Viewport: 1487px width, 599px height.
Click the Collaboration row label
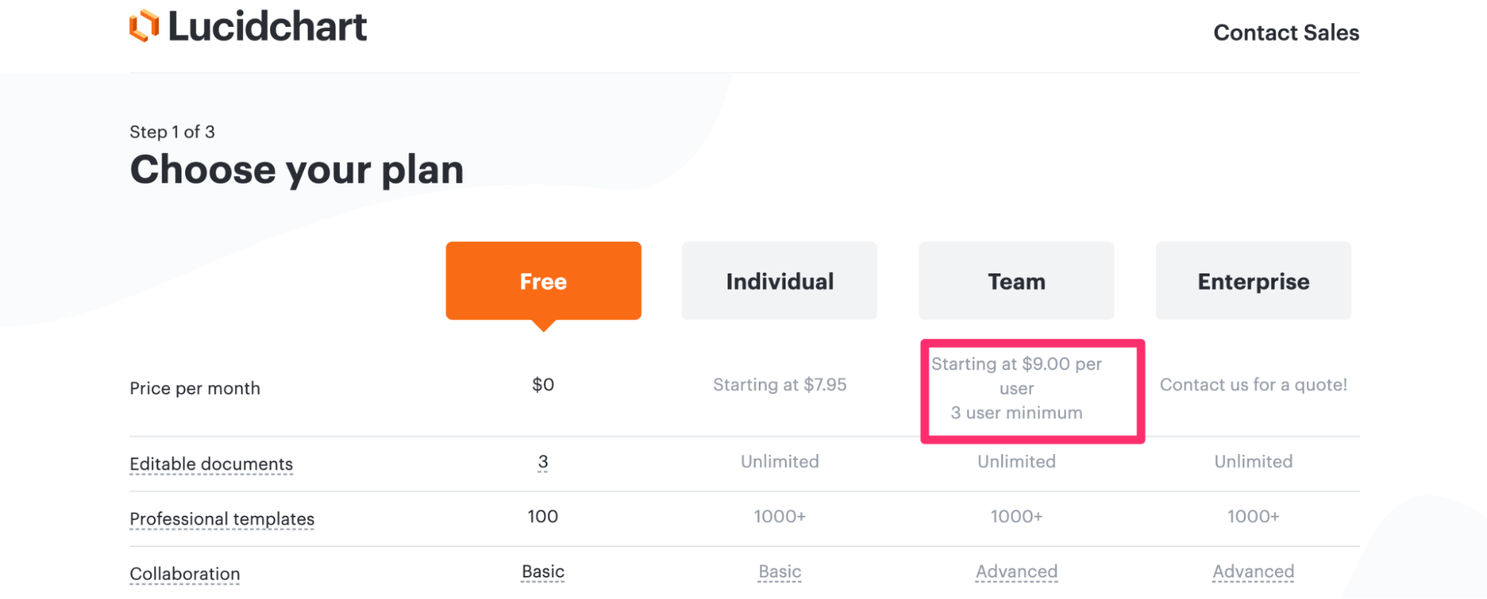point(184,574)
